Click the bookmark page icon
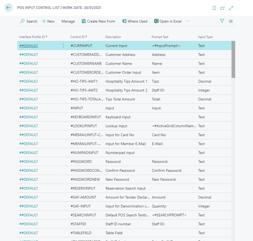Image resolution: width=253 pixels, height=241 pixels. (x=214, y=8)
